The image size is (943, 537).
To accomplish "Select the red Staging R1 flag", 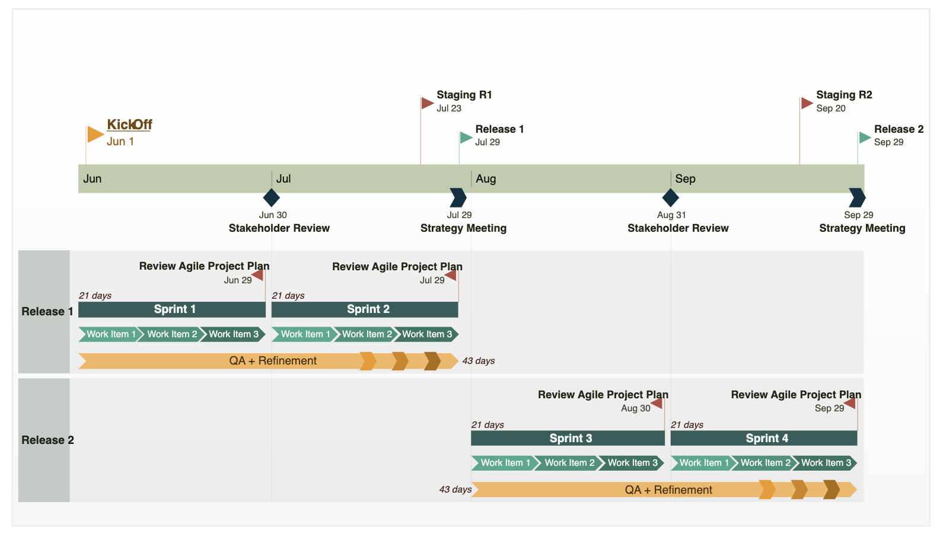I will pyautogui.click(x=427, y=103).
